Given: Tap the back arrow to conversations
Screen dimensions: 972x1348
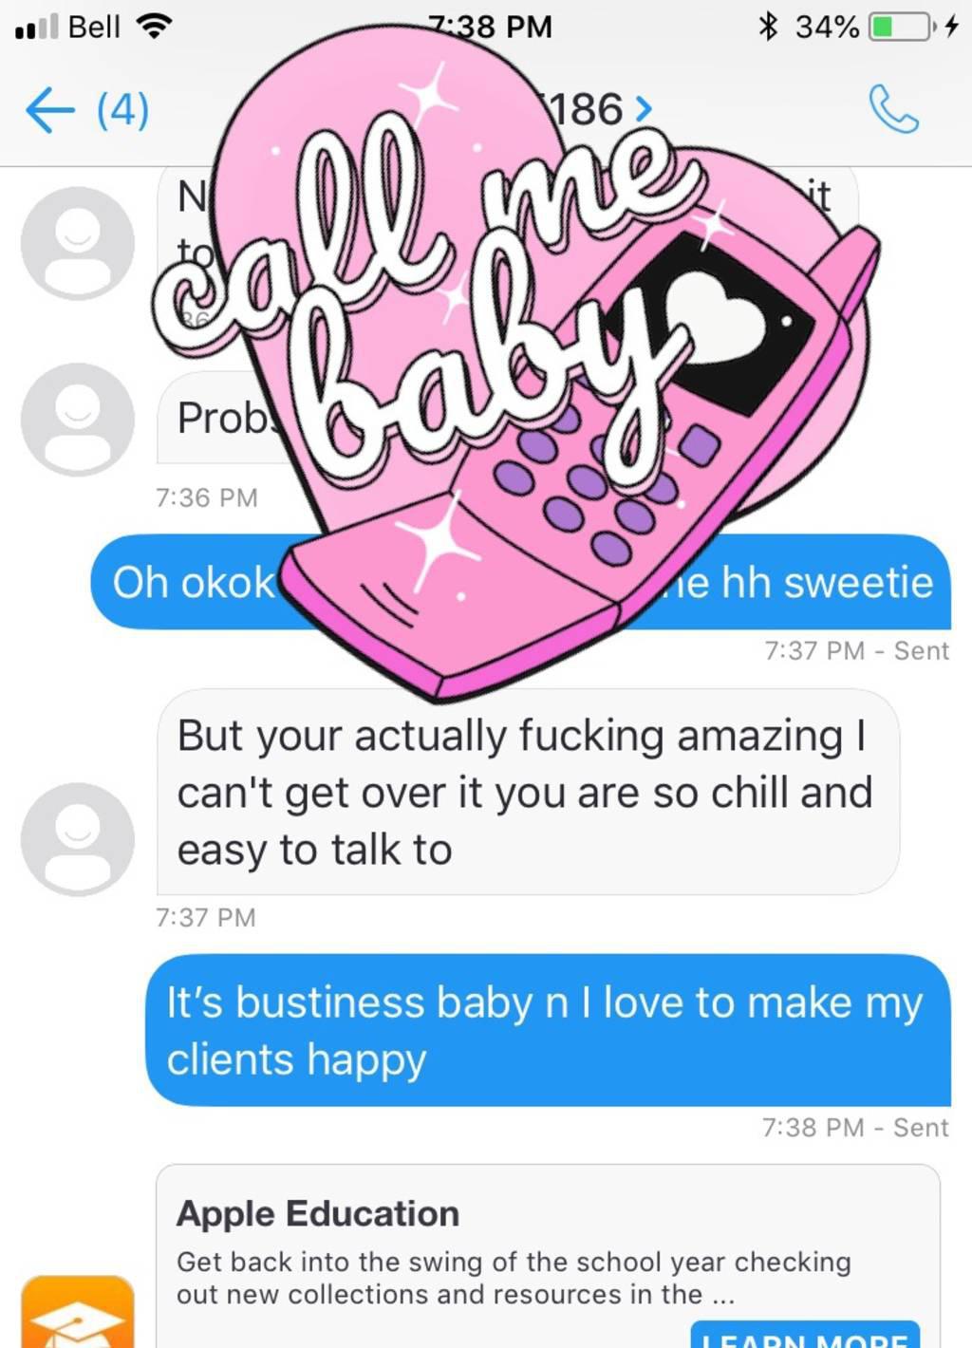Looking at the screenshot, I should click(49, 111).
